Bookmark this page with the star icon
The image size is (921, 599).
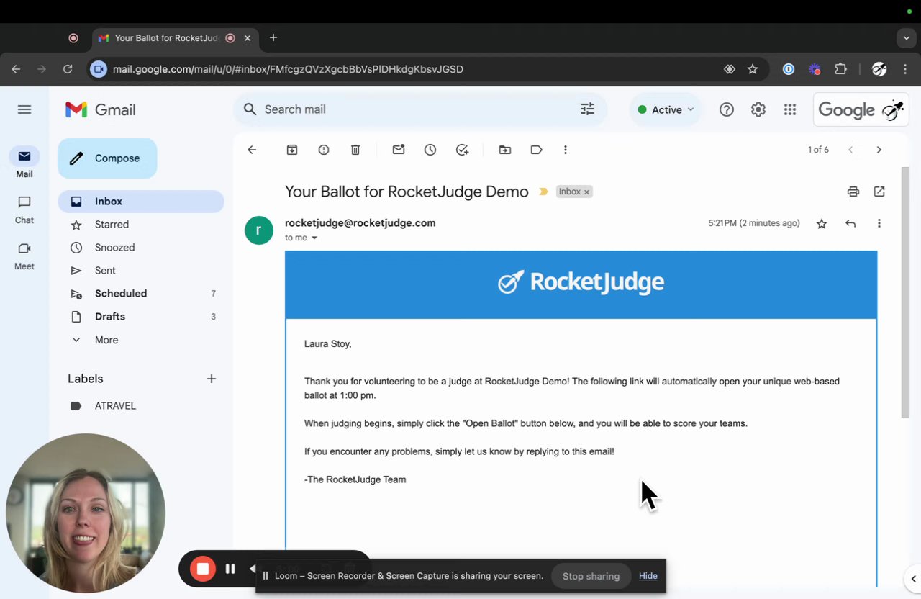tap(753, 69)
